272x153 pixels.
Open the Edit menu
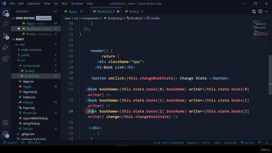(21, 3)
